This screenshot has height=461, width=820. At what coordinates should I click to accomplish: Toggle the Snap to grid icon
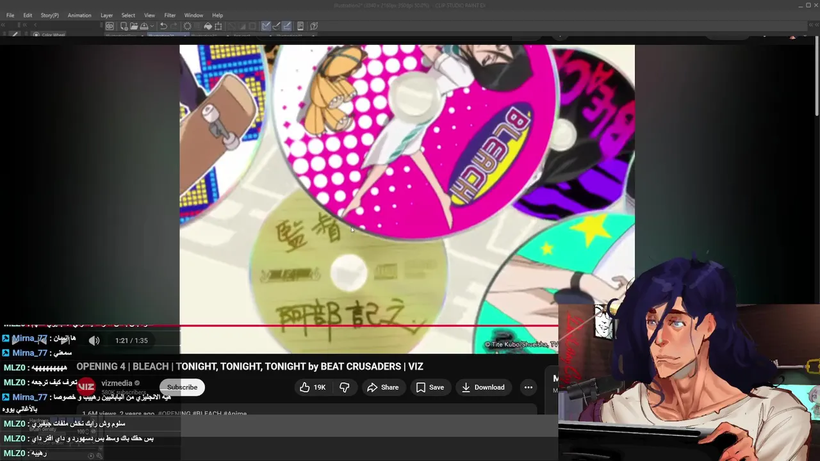pyautogui.click(x=286, y=26)
